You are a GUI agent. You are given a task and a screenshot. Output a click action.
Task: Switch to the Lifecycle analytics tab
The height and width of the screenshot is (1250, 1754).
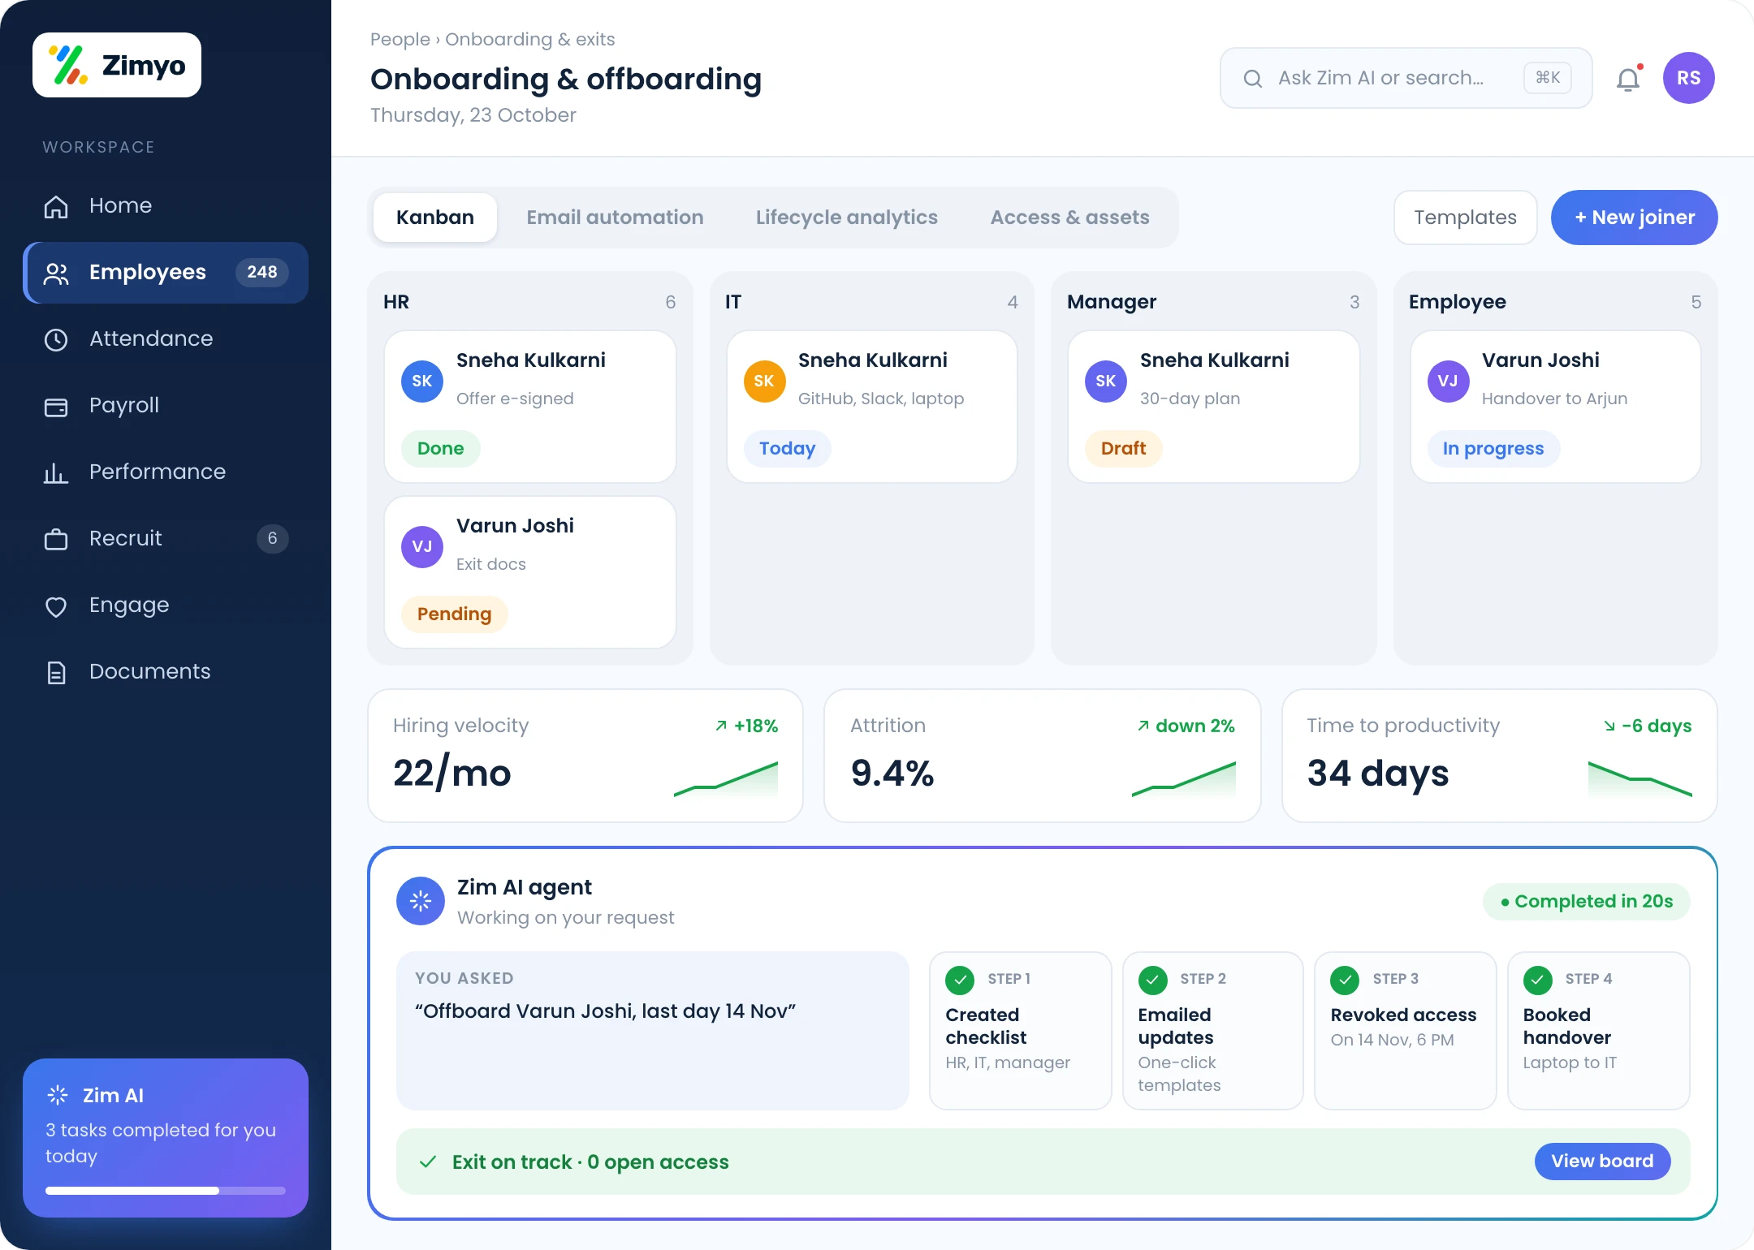[847, 218]
